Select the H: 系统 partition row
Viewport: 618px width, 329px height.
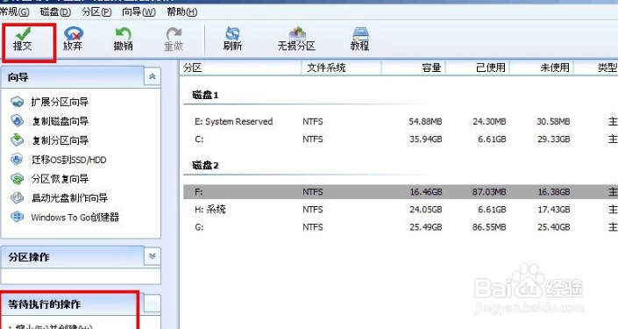click(x=401, y=210)
